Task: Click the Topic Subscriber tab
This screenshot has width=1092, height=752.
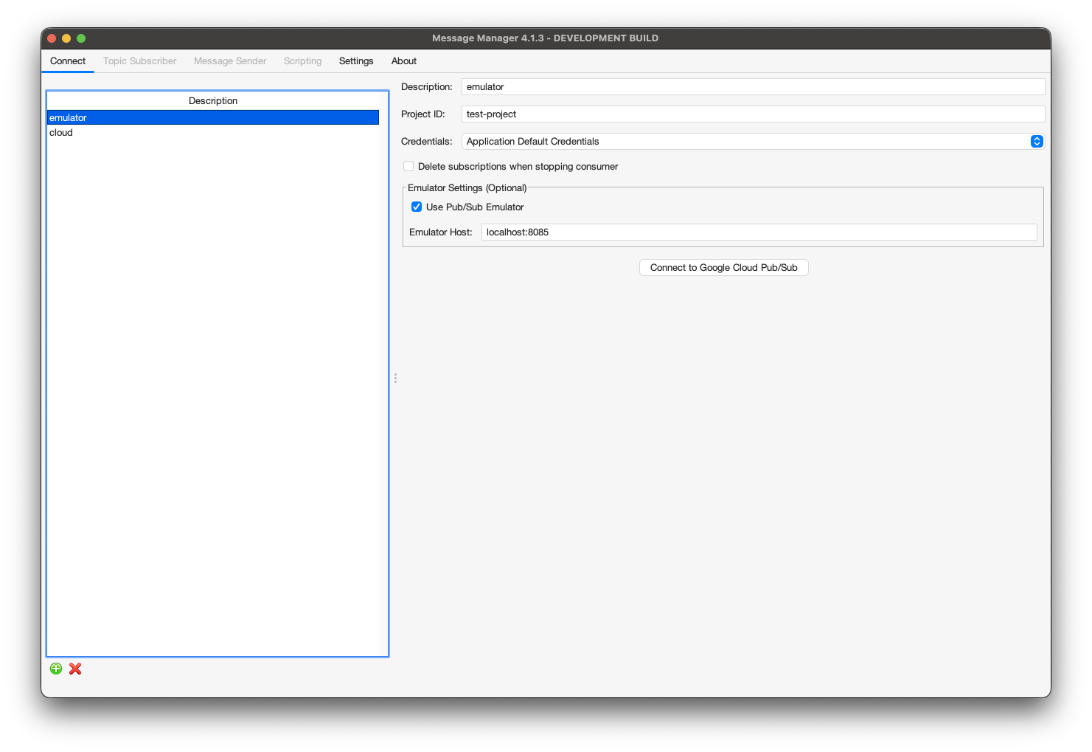Action: coord(139,61)
